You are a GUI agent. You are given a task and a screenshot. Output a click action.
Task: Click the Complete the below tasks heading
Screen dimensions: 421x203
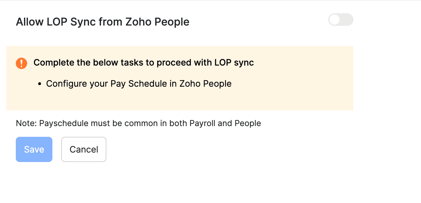[144, 63]
